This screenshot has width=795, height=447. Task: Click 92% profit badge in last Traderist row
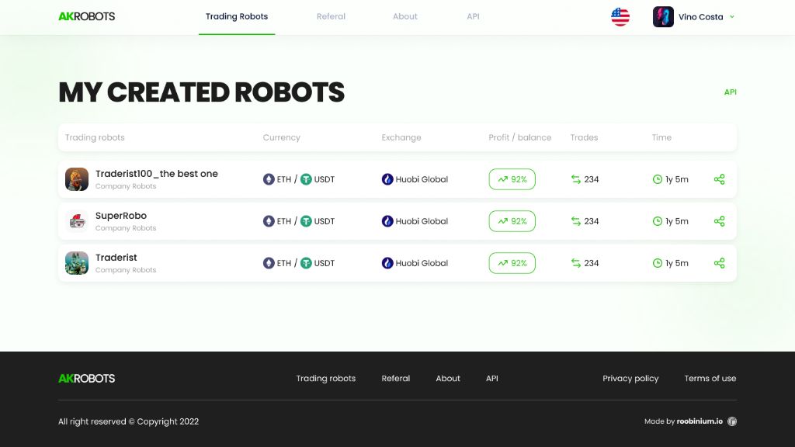[512, 264]
